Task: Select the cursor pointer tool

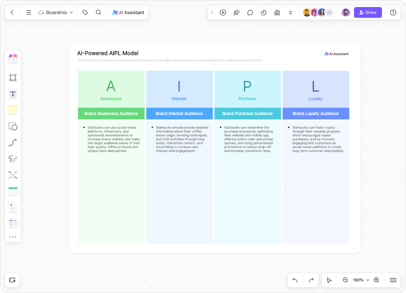Action: coord(329,280)
